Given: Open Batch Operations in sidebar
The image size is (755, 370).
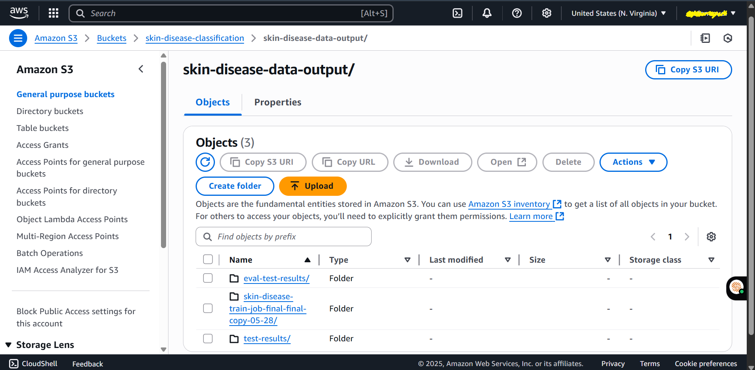Looking at the screenshot, I should point(50,253).
